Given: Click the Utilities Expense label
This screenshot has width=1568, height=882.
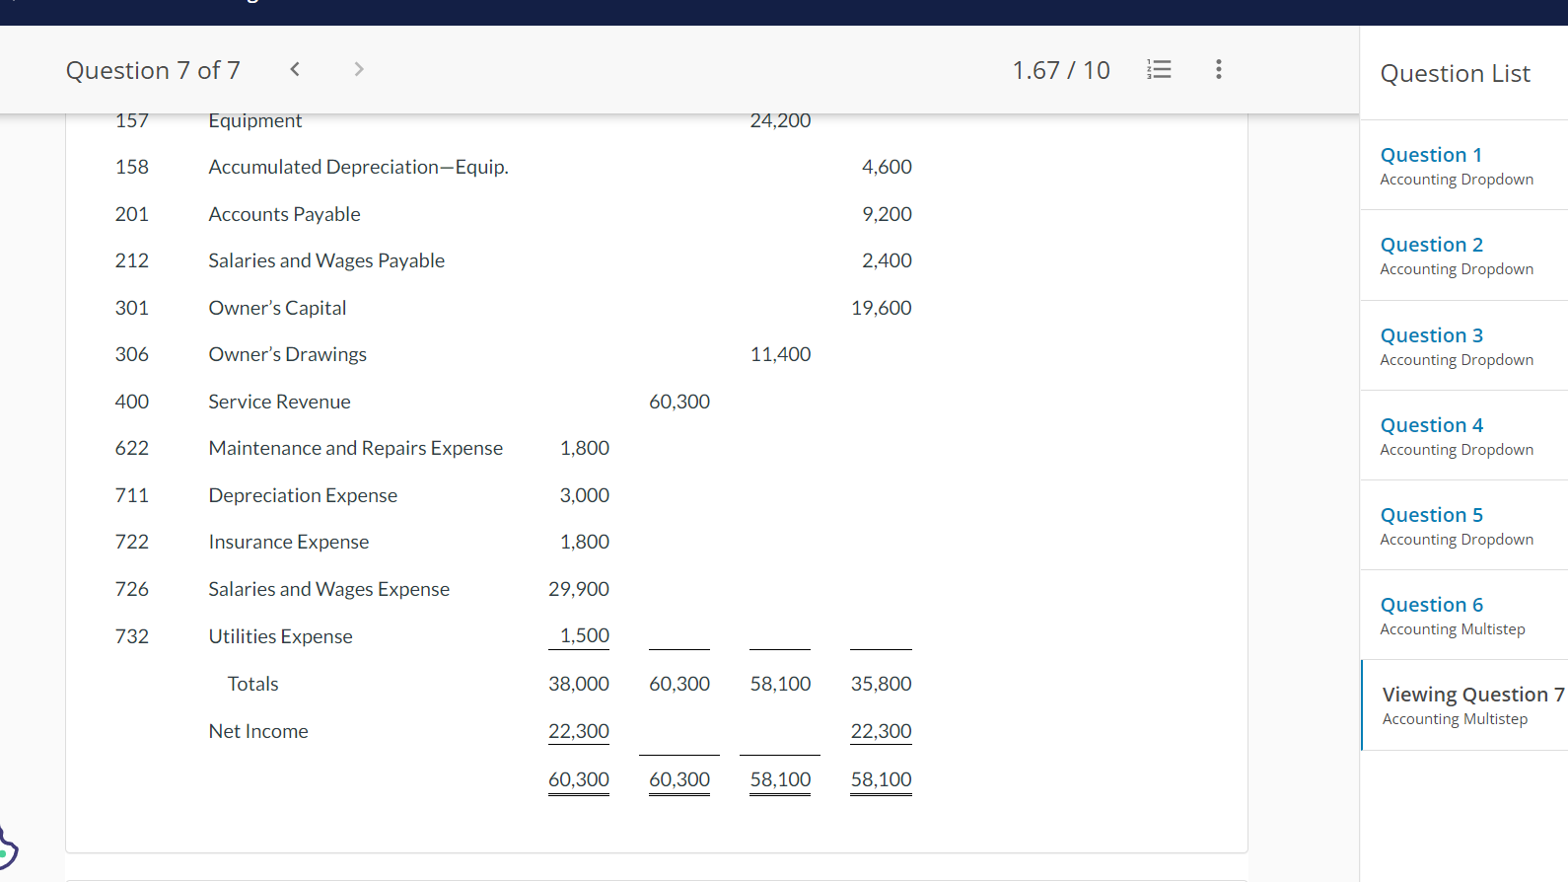Looking at the screenshot, I should [280, 636].
